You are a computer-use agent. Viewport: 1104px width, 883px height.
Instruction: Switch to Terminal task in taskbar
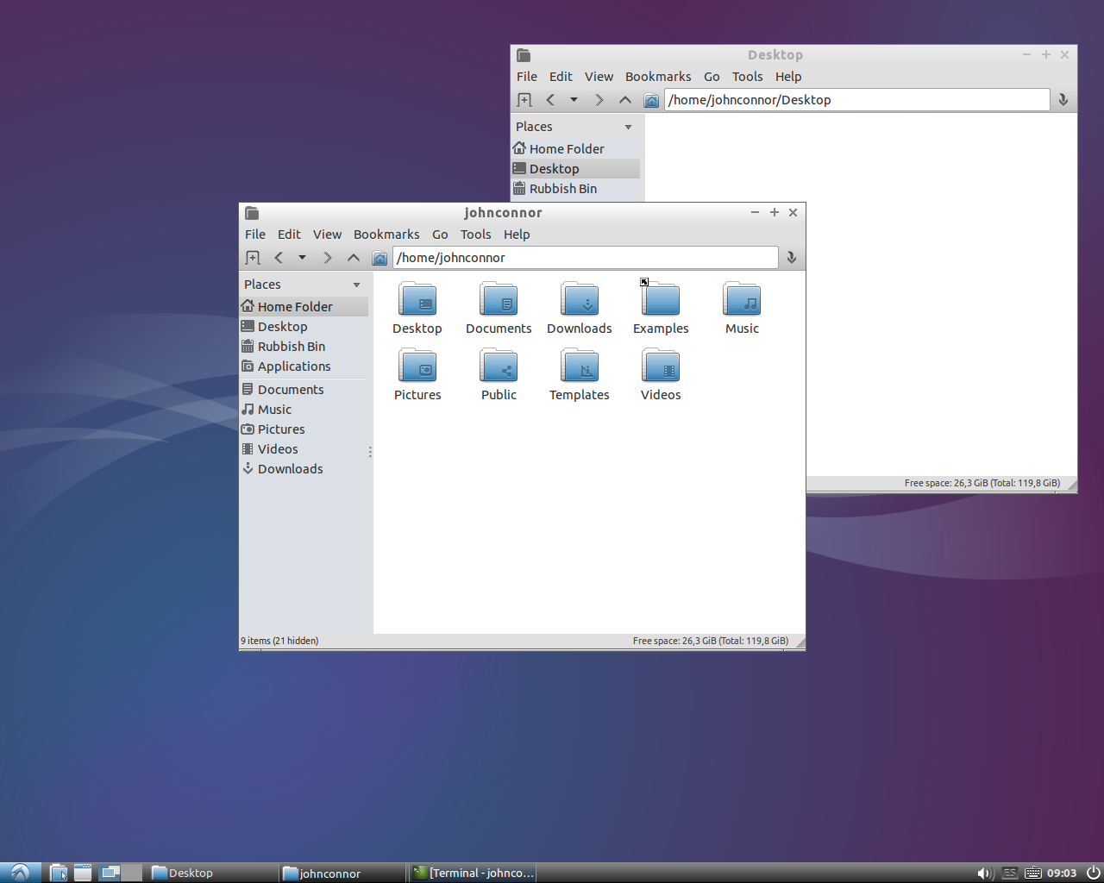click(474, 873)
